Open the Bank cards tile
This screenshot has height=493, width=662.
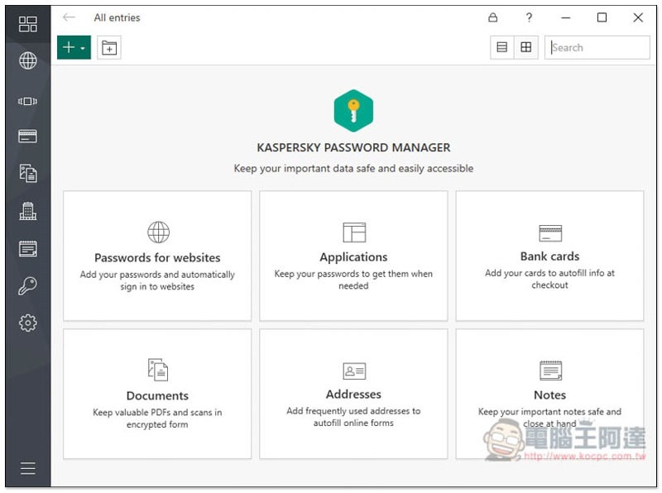point(549,256)
